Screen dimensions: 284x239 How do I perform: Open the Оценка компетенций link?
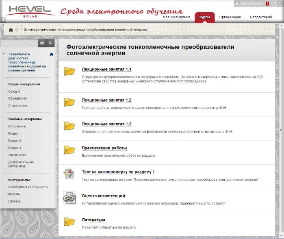pyautogui.click(x=103, y=196)
